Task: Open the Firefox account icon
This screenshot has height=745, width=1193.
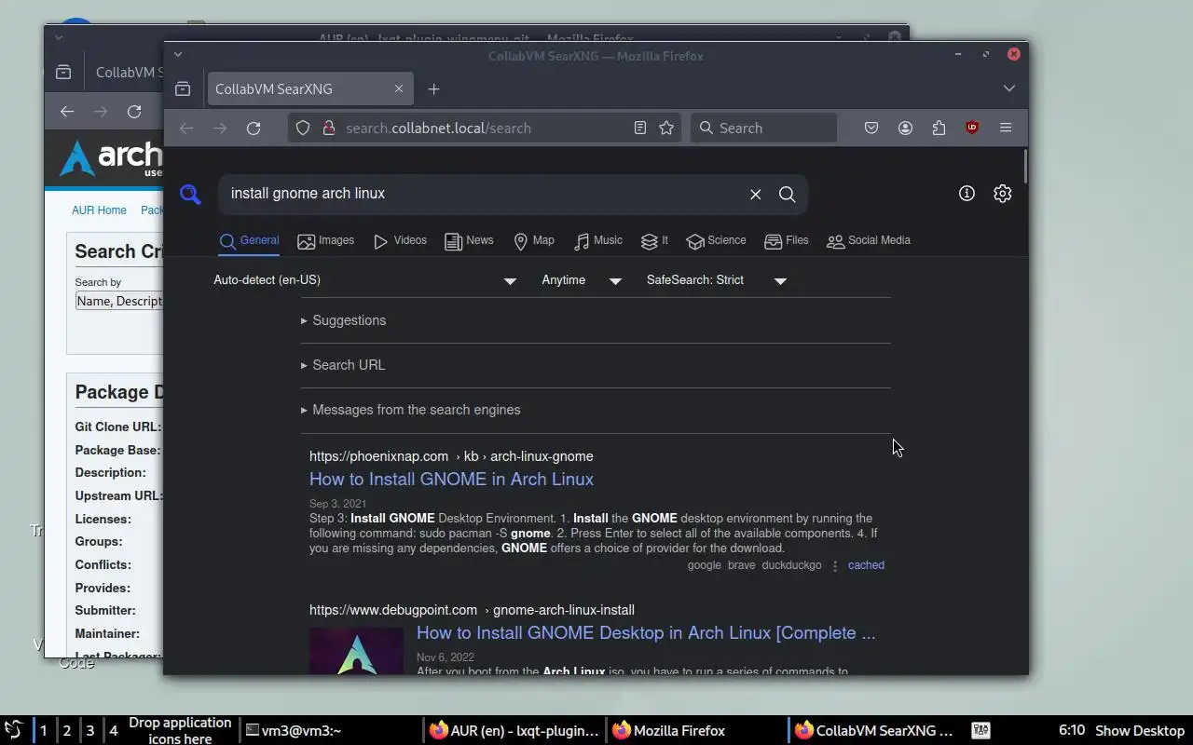Action: [905, 128]
